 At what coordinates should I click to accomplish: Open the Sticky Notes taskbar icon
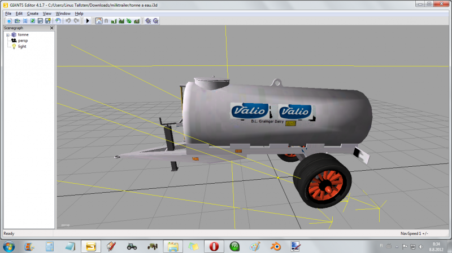point(193,247)
